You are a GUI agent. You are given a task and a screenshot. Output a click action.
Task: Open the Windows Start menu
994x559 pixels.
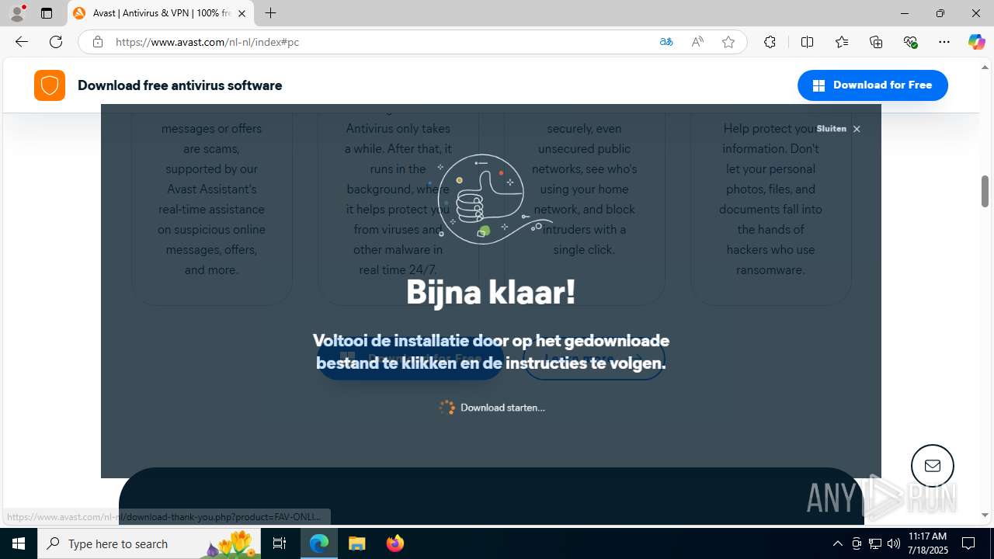19,543
